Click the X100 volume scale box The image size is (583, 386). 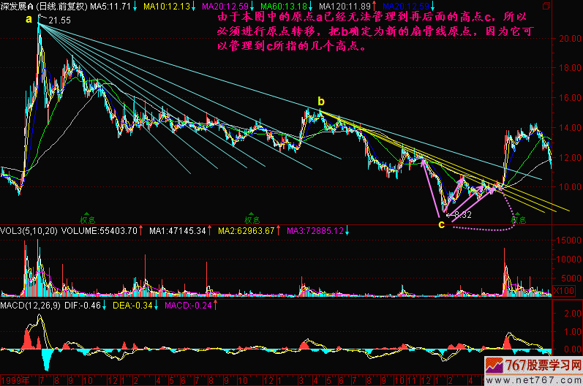pyautogui.click(x=560, y=290)
